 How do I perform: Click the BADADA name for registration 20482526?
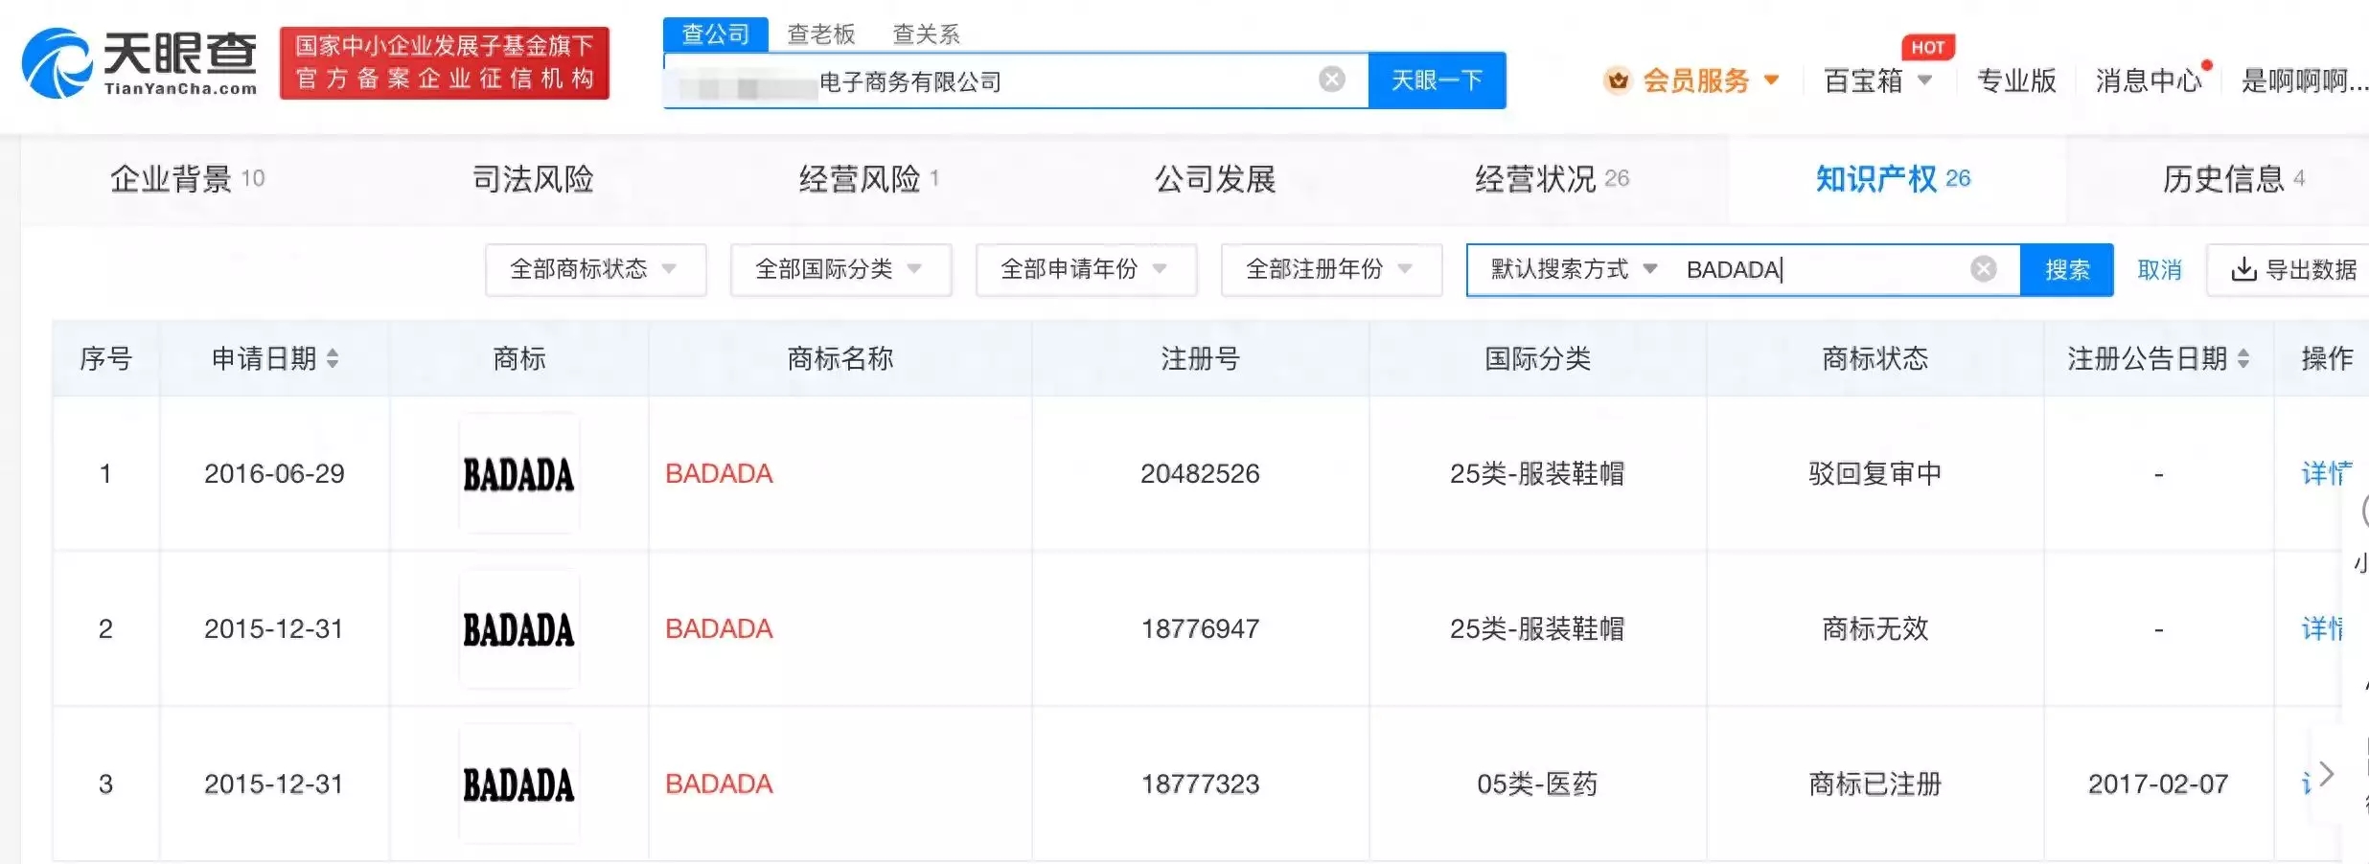(x=719, y=473)
